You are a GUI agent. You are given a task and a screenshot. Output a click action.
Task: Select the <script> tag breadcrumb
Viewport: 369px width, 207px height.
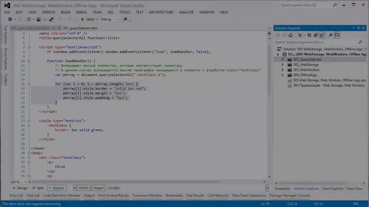coord(114,188)
